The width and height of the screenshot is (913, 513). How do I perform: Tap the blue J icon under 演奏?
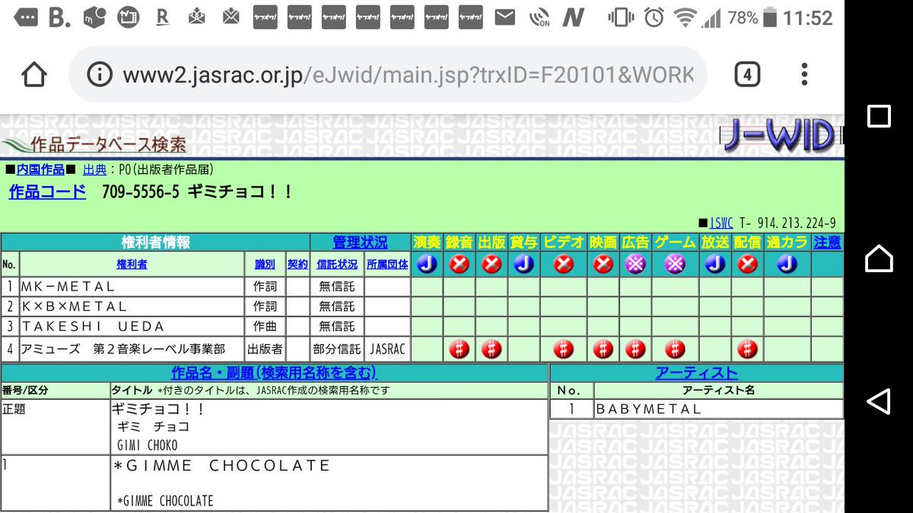[x=427, y=264]
